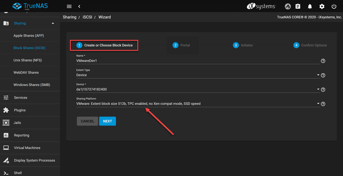This screenshot has height=176, width=343.
Task: Click the Wizard breadcrumb
Action: click(104, 17)
